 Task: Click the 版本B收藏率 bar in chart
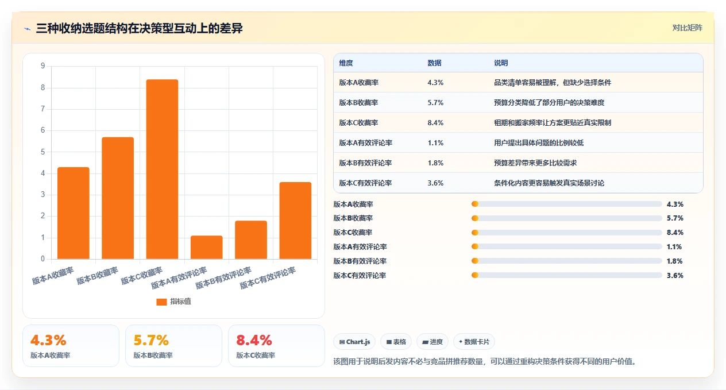pyautogui.click(x=118, y=198)
